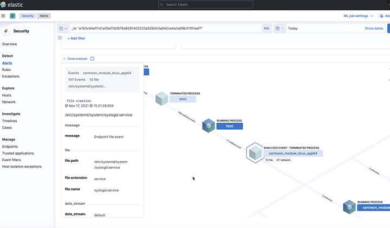This screenshot has height=228, width=390.
Task: Click the 97 network event pill
Action: [x=283, y=160]
